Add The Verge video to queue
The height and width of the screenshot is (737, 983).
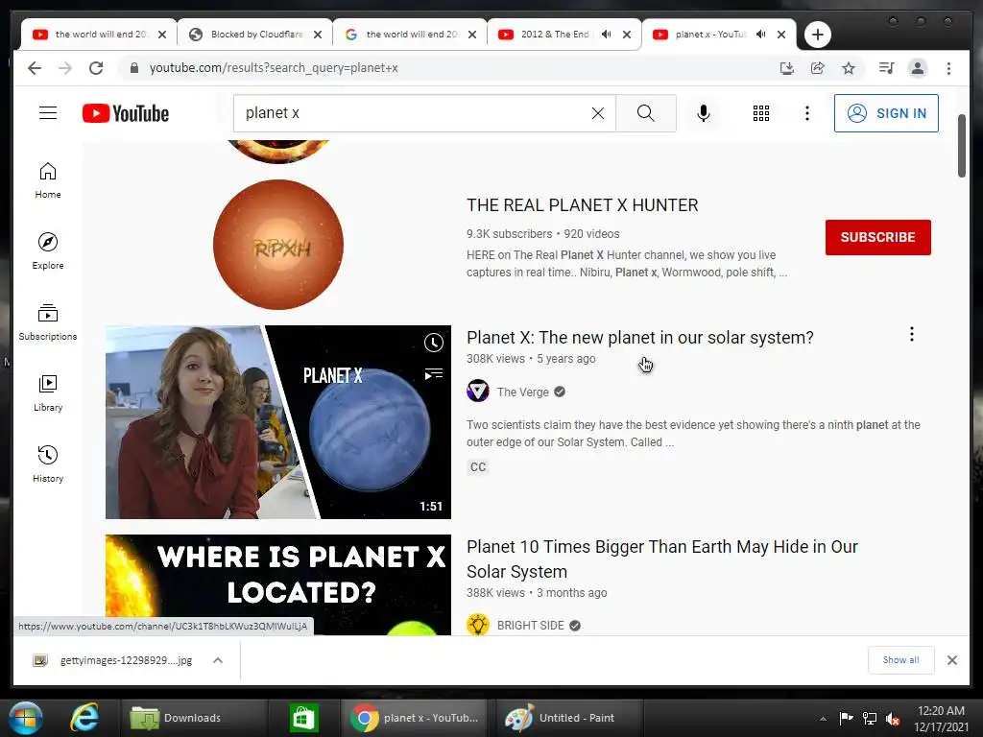(433, 374)
